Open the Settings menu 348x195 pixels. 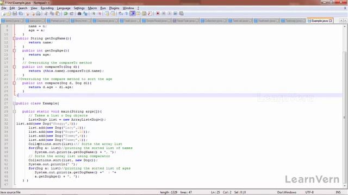(x=79, y=8)
